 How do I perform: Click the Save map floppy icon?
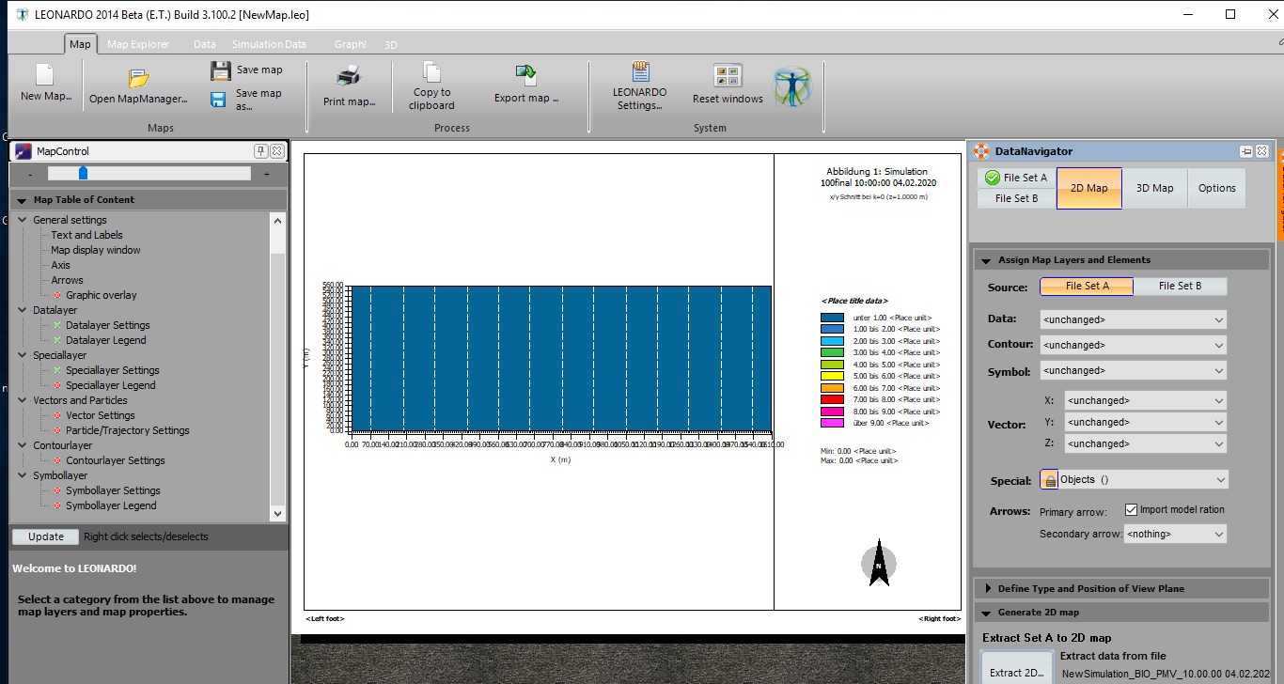click(x=220, y=70)
